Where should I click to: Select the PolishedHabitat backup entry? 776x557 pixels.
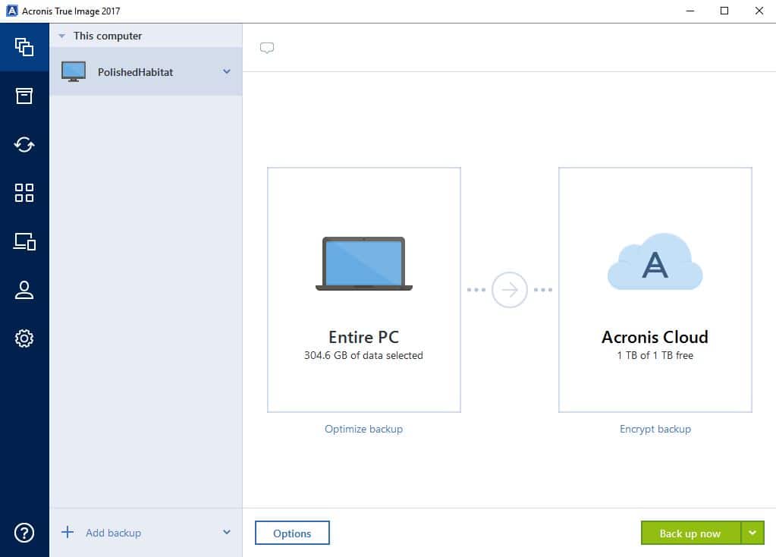pos(146,72)
